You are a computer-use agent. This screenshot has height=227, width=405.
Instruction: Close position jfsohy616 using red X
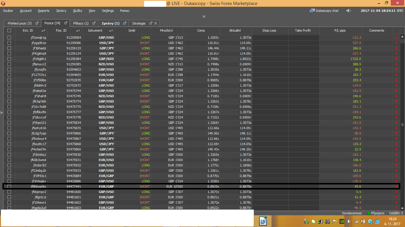click(396, 128)
